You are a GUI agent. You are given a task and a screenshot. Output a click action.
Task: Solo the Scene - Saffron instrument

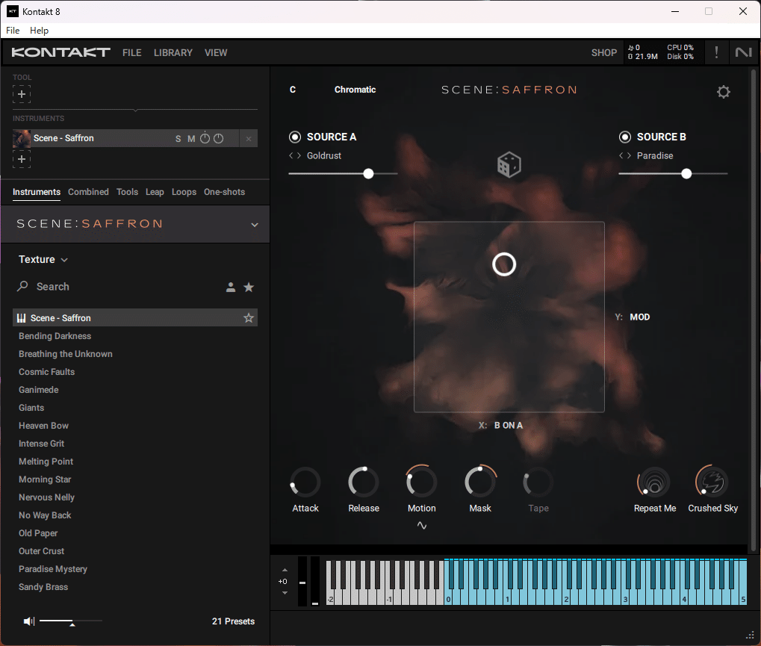(x=178, y=138)
